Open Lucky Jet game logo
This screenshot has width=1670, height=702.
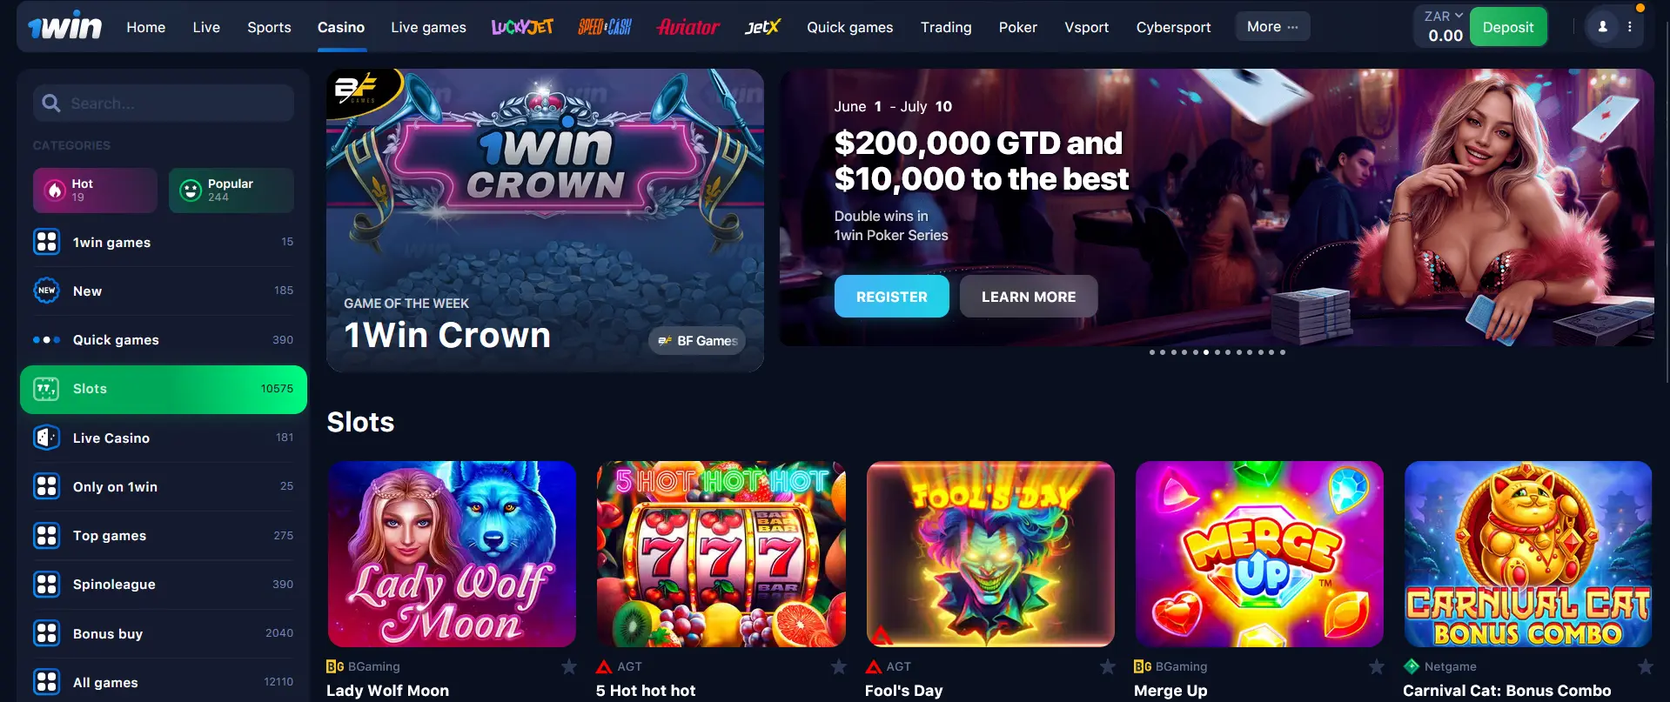(522, 27)
